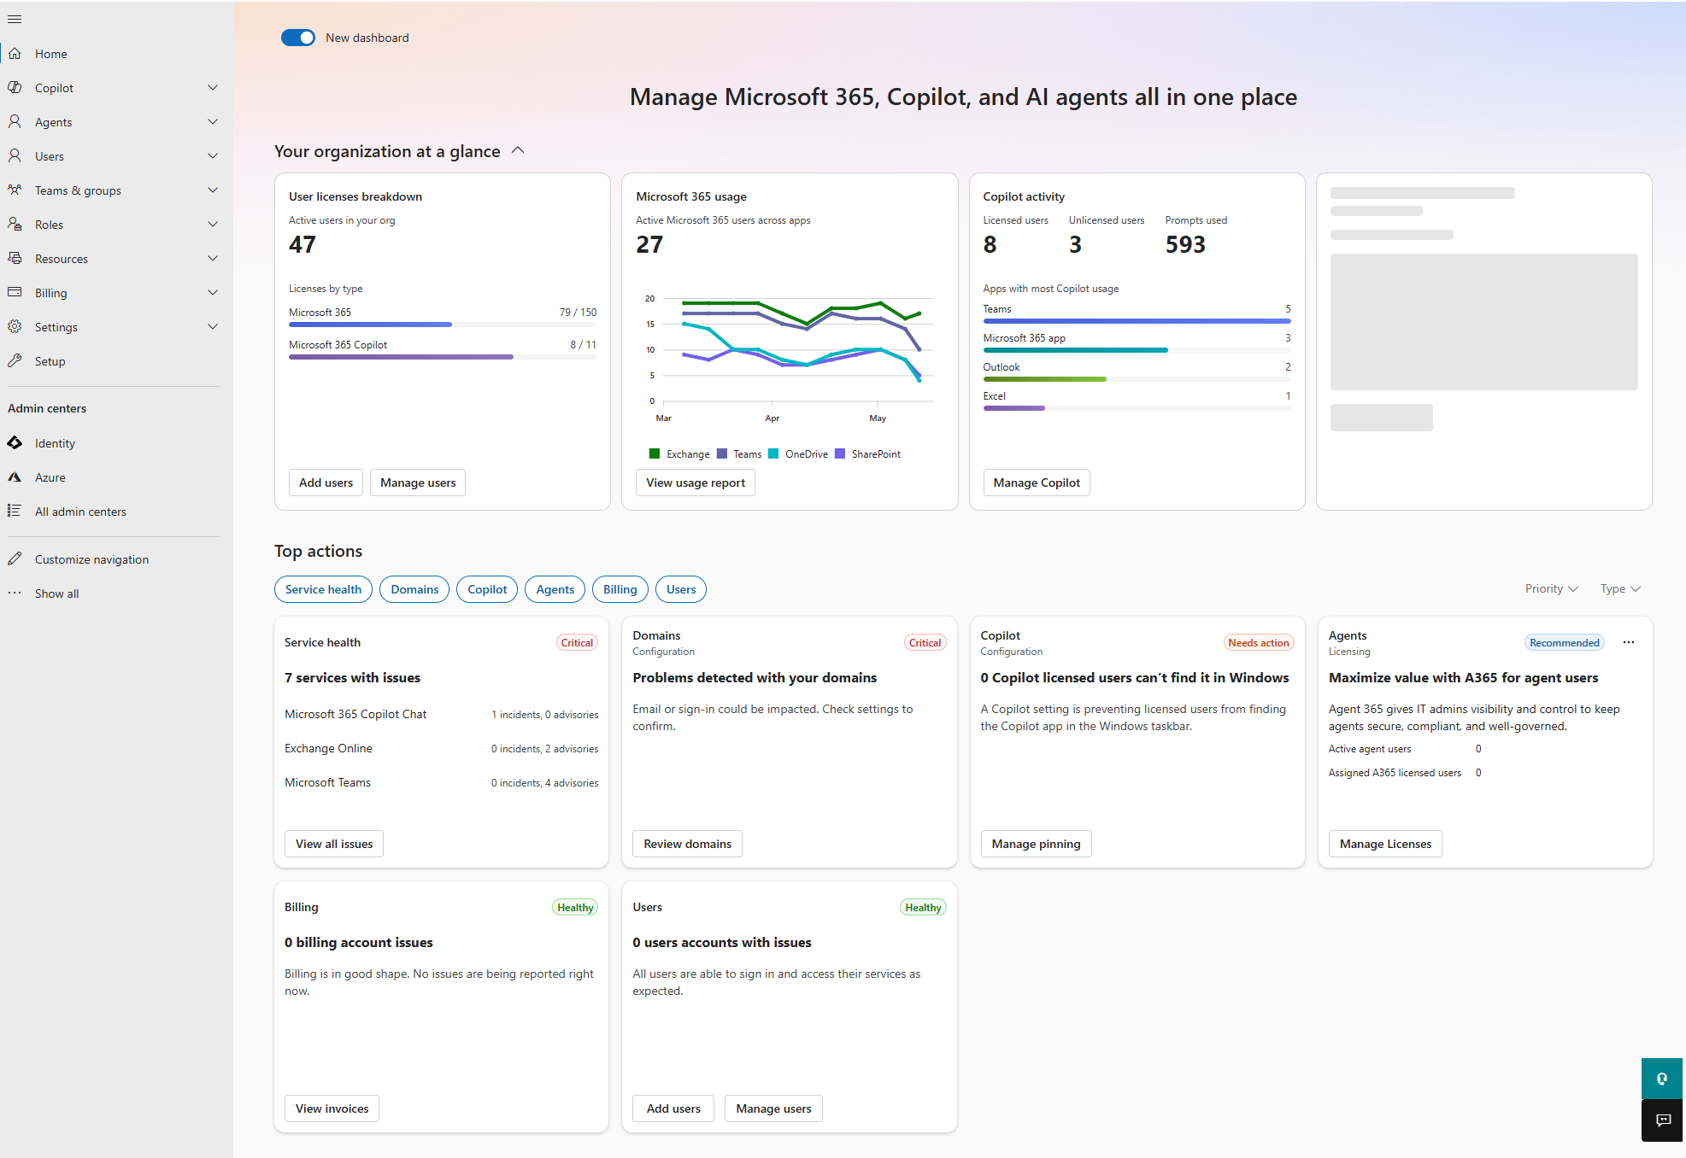The height and width of the screenshot is (1158, 1686).
Task: Click the Billing card icon in sidebar
Action: [15, 293]
